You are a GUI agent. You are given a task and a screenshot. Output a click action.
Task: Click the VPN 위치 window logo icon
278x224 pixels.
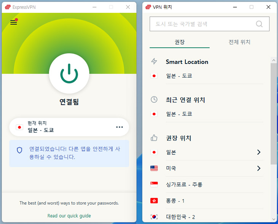(148, 7)
